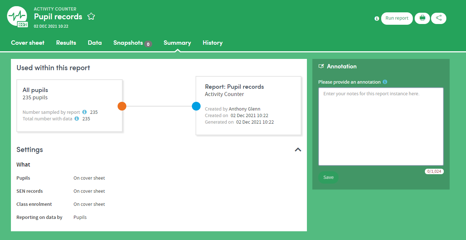This screenshot has height=240, width=466.
Task: Open the Cover sheet tab
Action: click(28, 43)
